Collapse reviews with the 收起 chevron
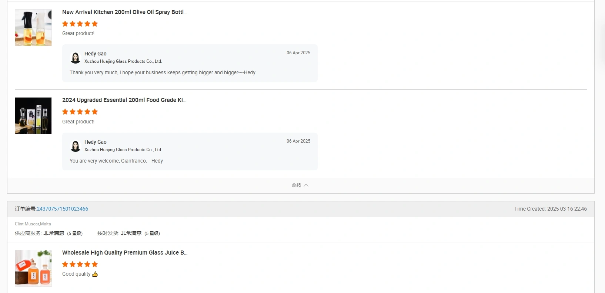The width and height of the screenshot is (605, 293). point(306,185)
